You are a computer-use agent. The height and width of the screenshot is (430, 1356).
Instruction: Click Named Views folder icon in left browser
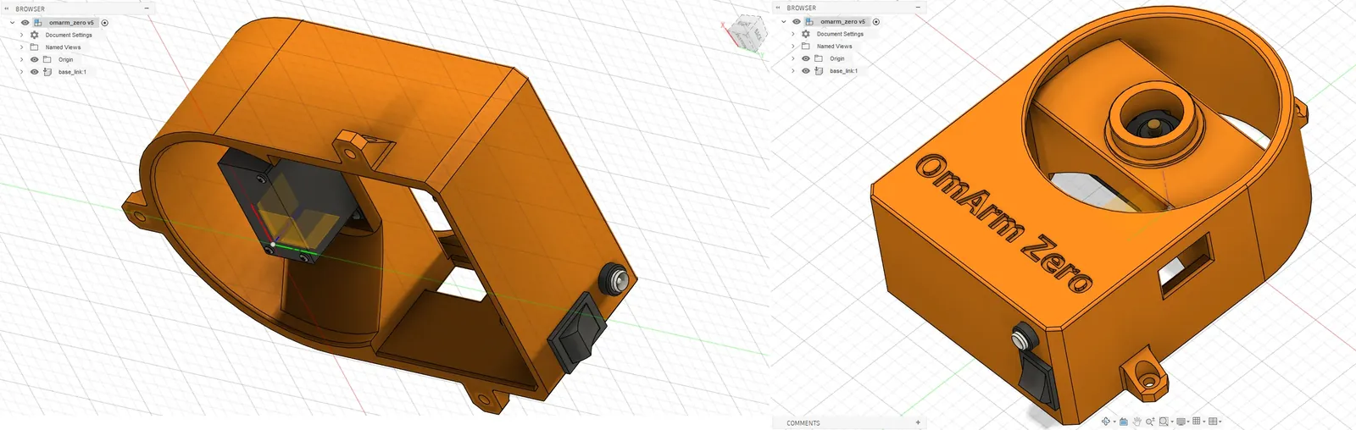(35, 47)
